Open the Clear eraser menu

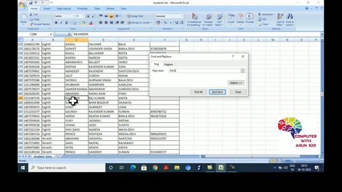[x=264, y=25]
